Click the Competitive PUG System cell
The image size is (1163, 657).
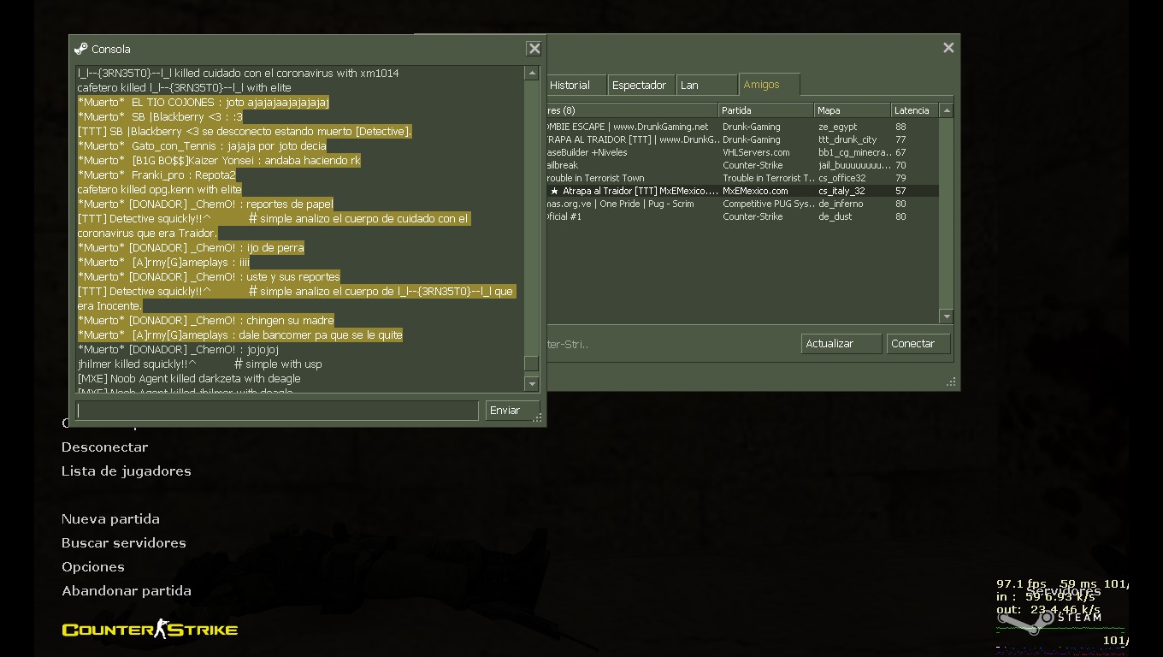click(768, 204)
